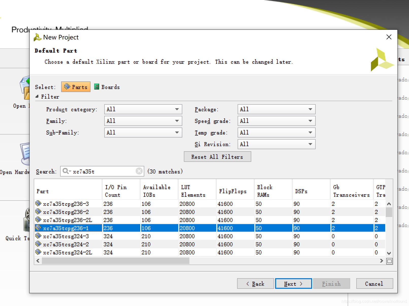This screenshot has height=306, width=409.
Task: Open Product category dropdown
Action: (x=143, y=109)
